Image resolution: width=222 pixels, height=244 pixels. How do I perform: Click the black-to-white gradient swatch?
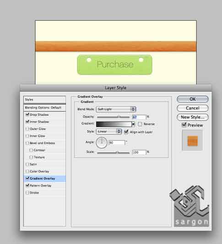tap(114, 124)
